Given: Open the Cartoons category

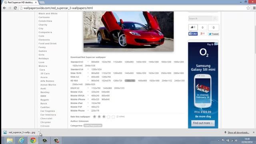Looking at the screenshot, I should click(x=44, y=17).
